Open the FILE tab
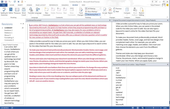The width and height of the screenshot is (170, 109). point(4,5)
